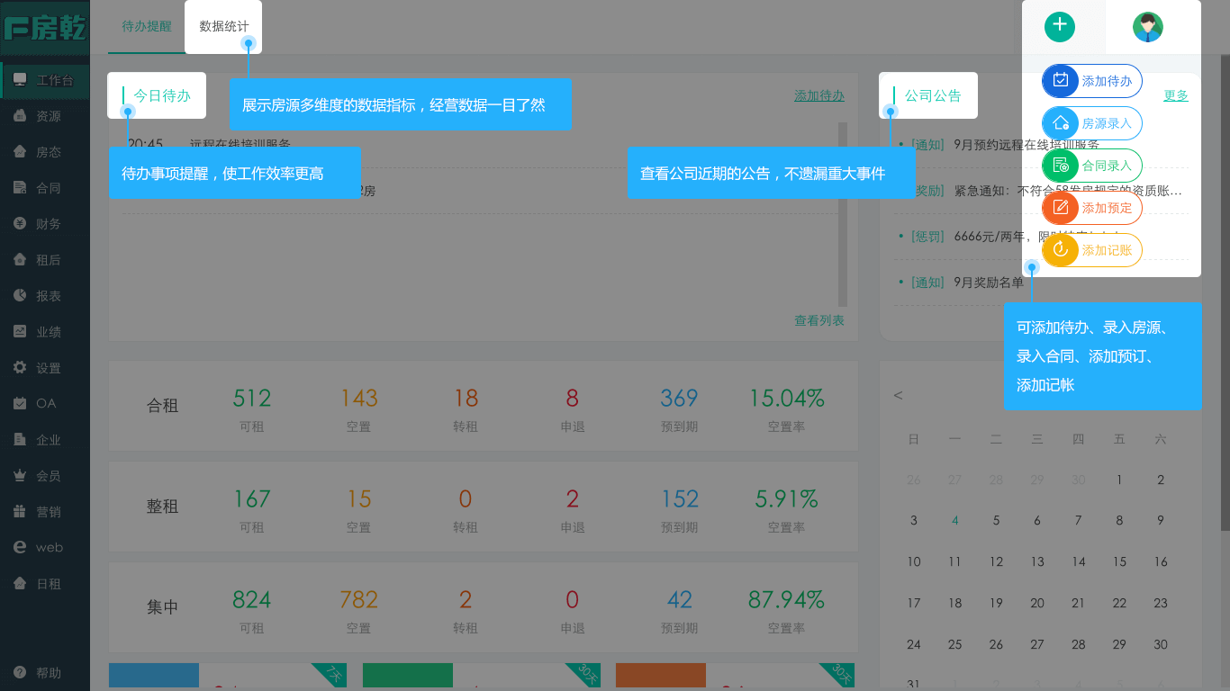Screen dimensions: 1230x691
Task: Switch to the 数据统计 tab
Action: (223, 27)
